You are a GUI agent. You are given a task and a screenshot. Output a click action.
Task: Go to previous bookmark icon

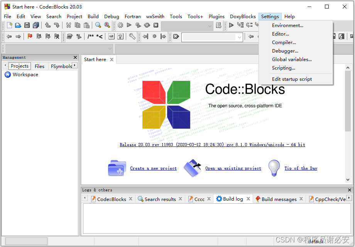(39, 36)
